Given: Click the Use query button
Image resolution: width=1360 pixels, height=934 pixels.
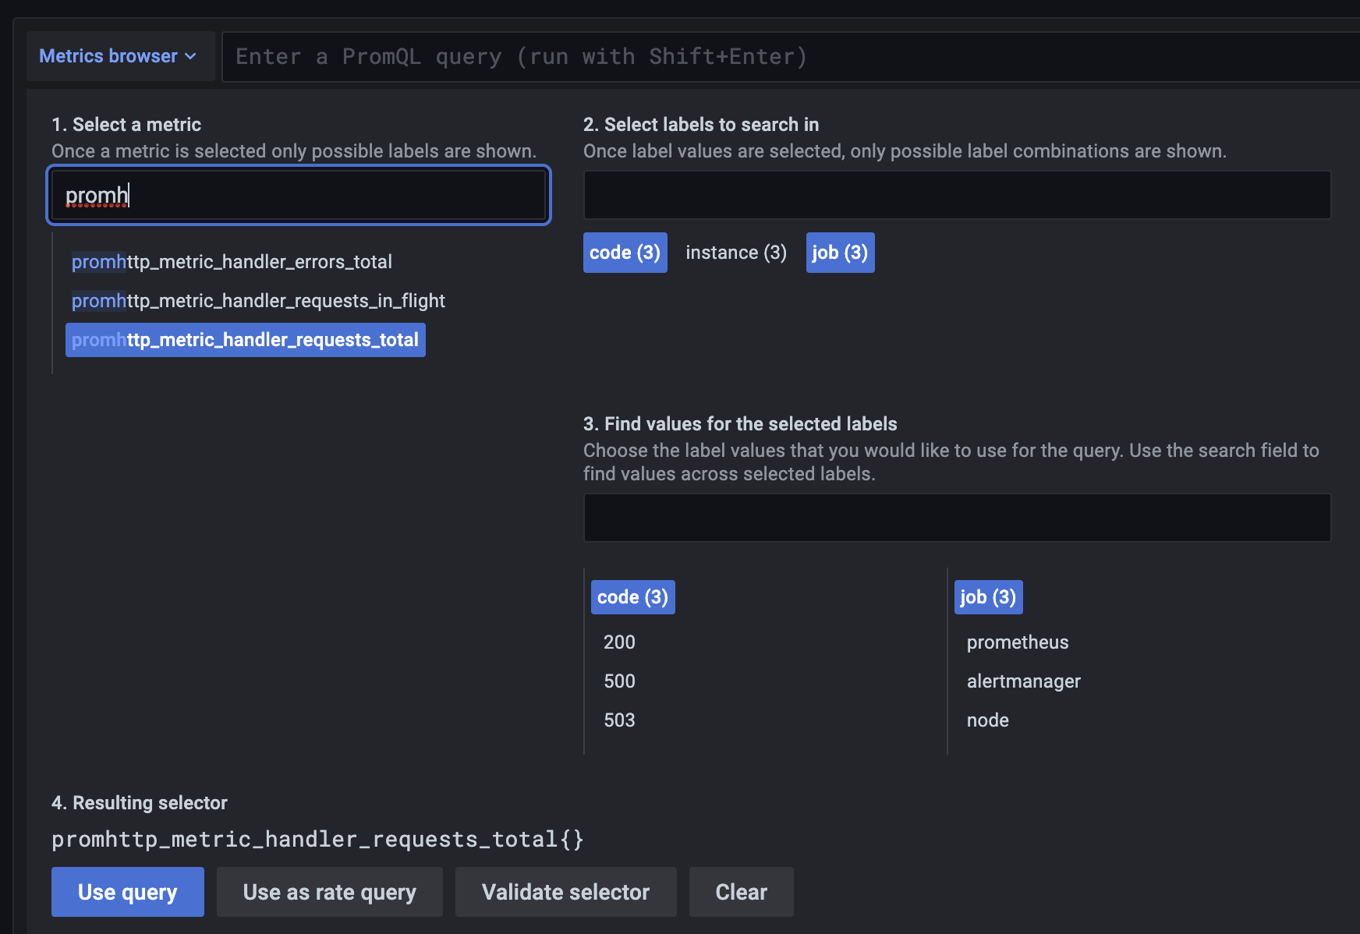Looking at the screenshot, I should tap(127, 891).
